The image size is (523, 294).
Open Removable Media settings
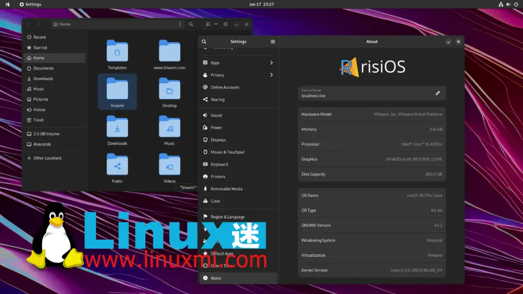pos(238,189)
